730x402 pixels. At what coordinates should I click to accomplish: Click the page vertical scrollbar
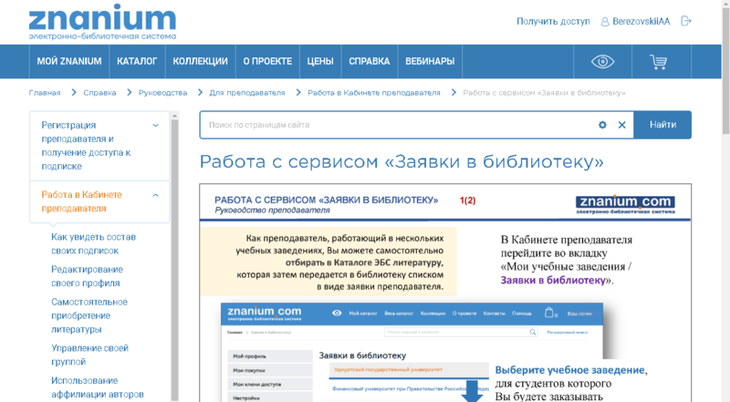725,70
